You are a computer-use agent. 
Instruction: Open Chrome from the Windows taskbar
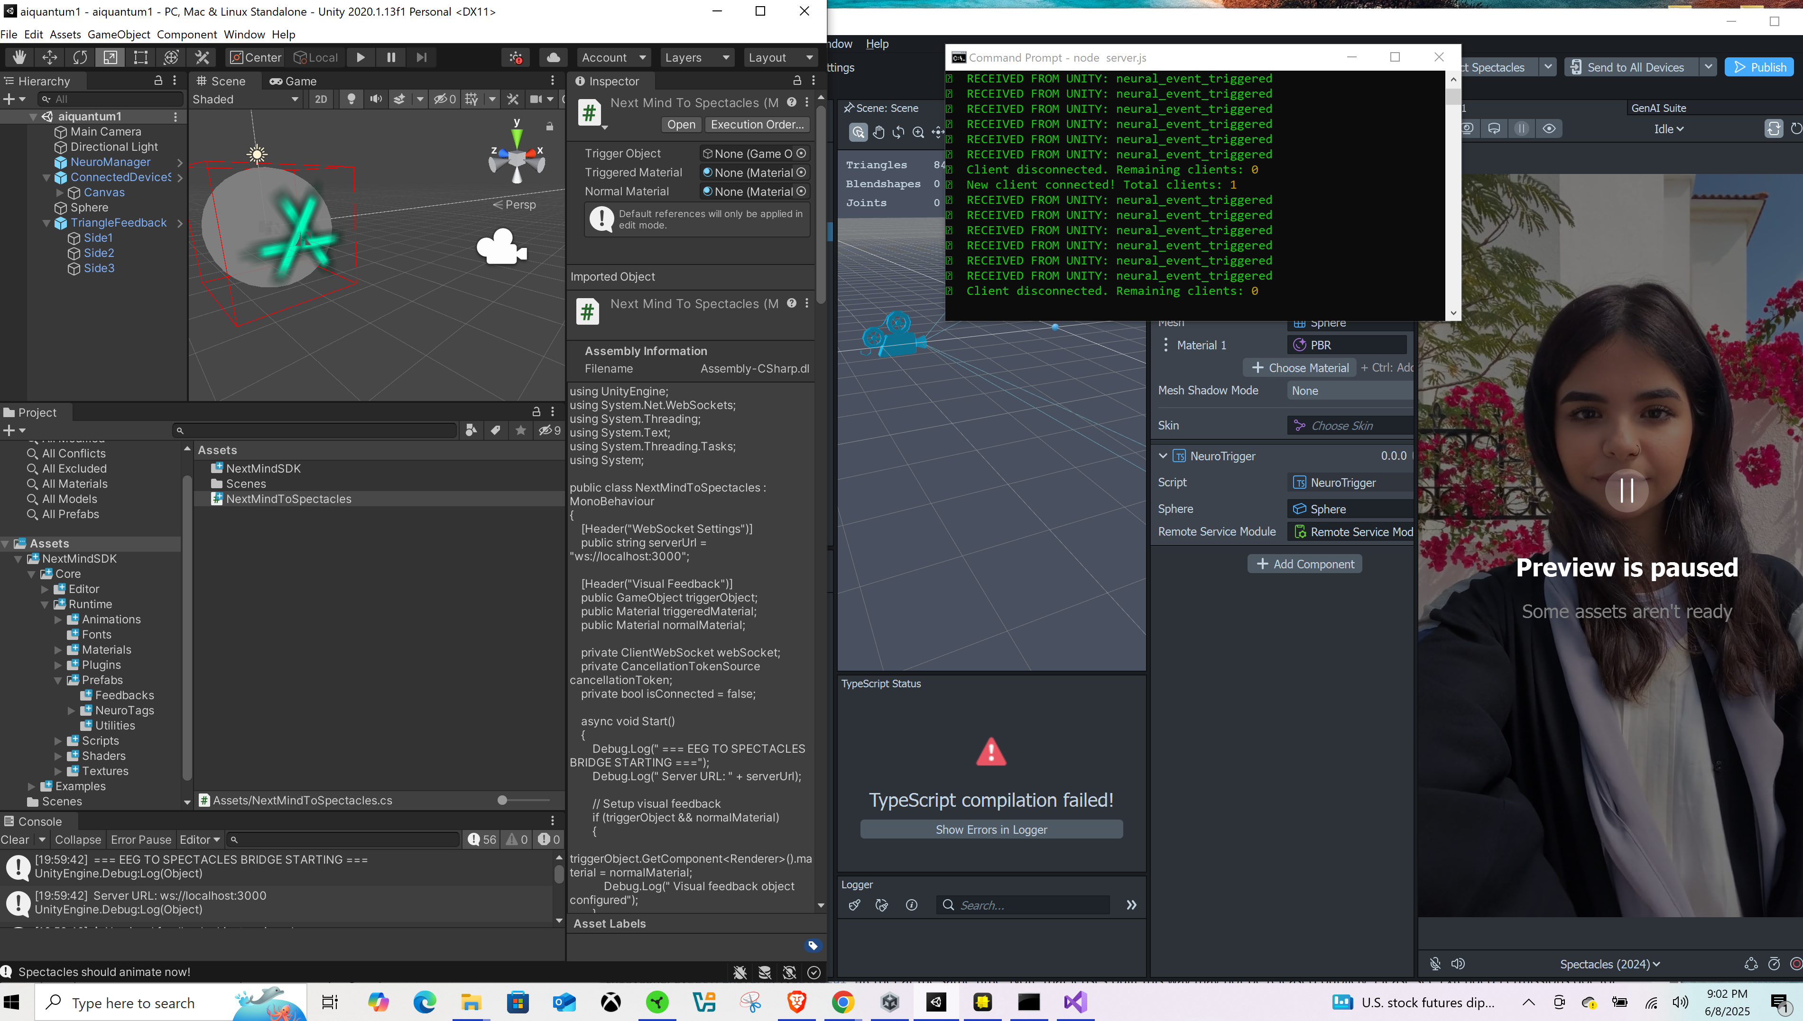[842, 1002]
